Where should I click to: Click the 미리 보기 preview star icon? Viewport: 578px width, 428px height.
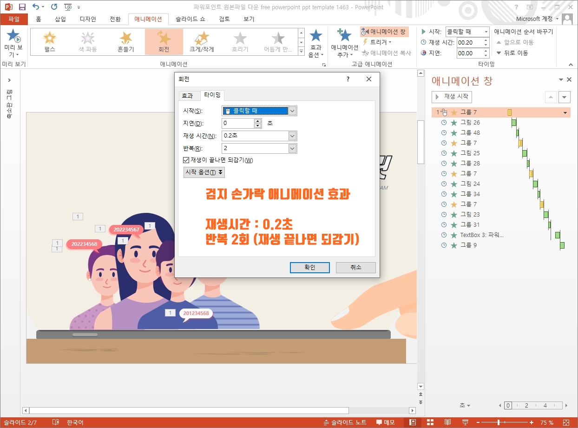point(13,36)
